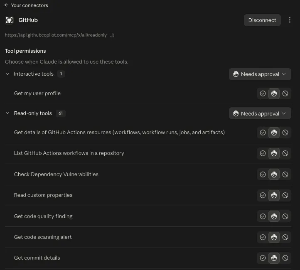Click the Interactive tools count badge 1
Screen dimensions: 300x270
(x=61, y=74)
